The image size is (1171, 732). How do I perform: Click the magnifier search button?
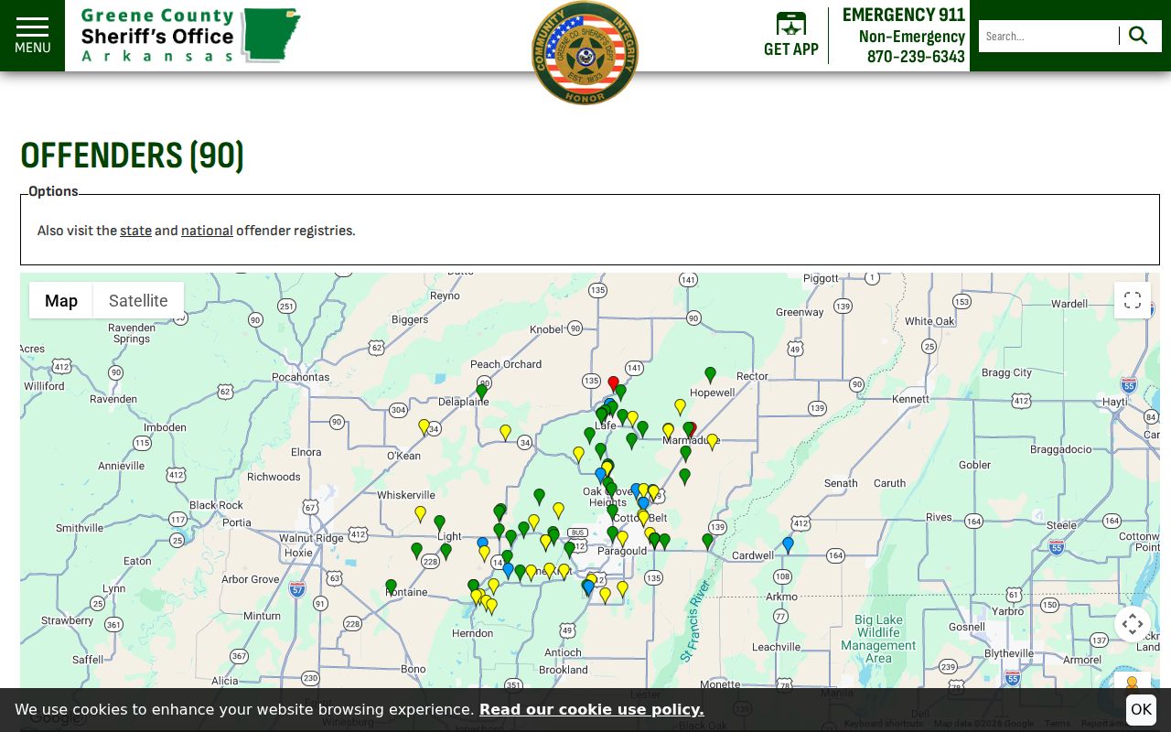[x=1138, y=36]
